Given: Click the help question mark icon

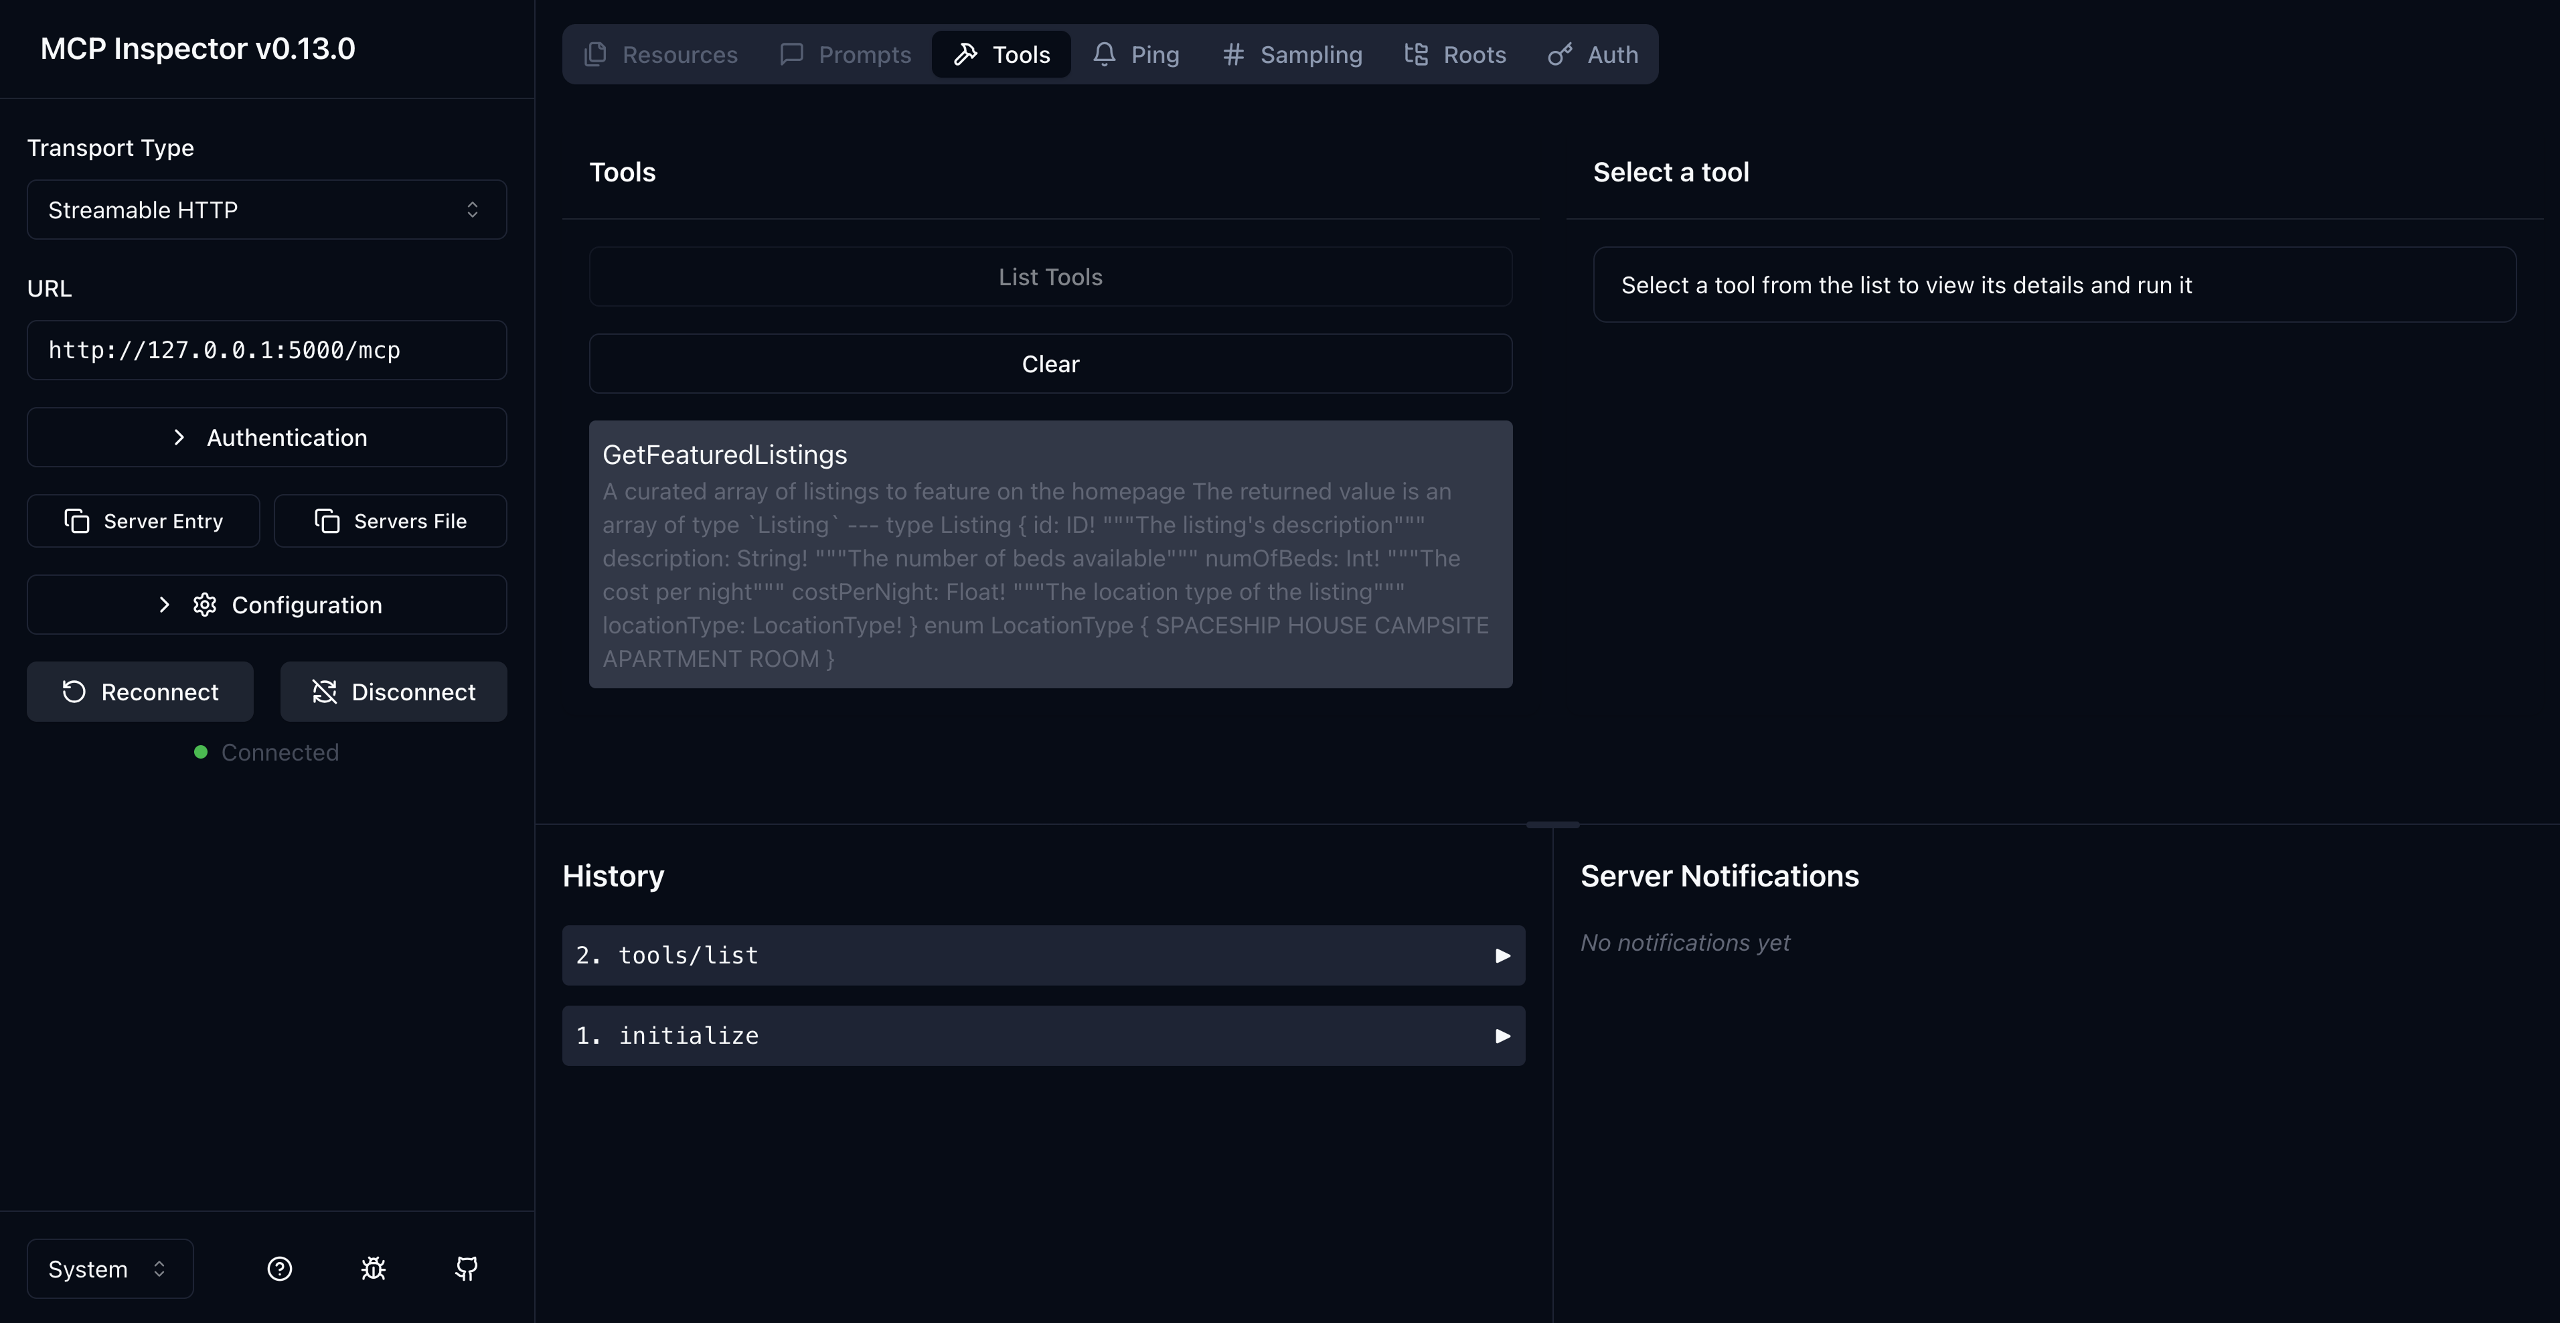Looking at the screenshot, I should [279, 1269].
